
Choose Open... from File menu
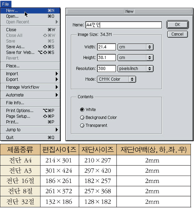[30, 16]
